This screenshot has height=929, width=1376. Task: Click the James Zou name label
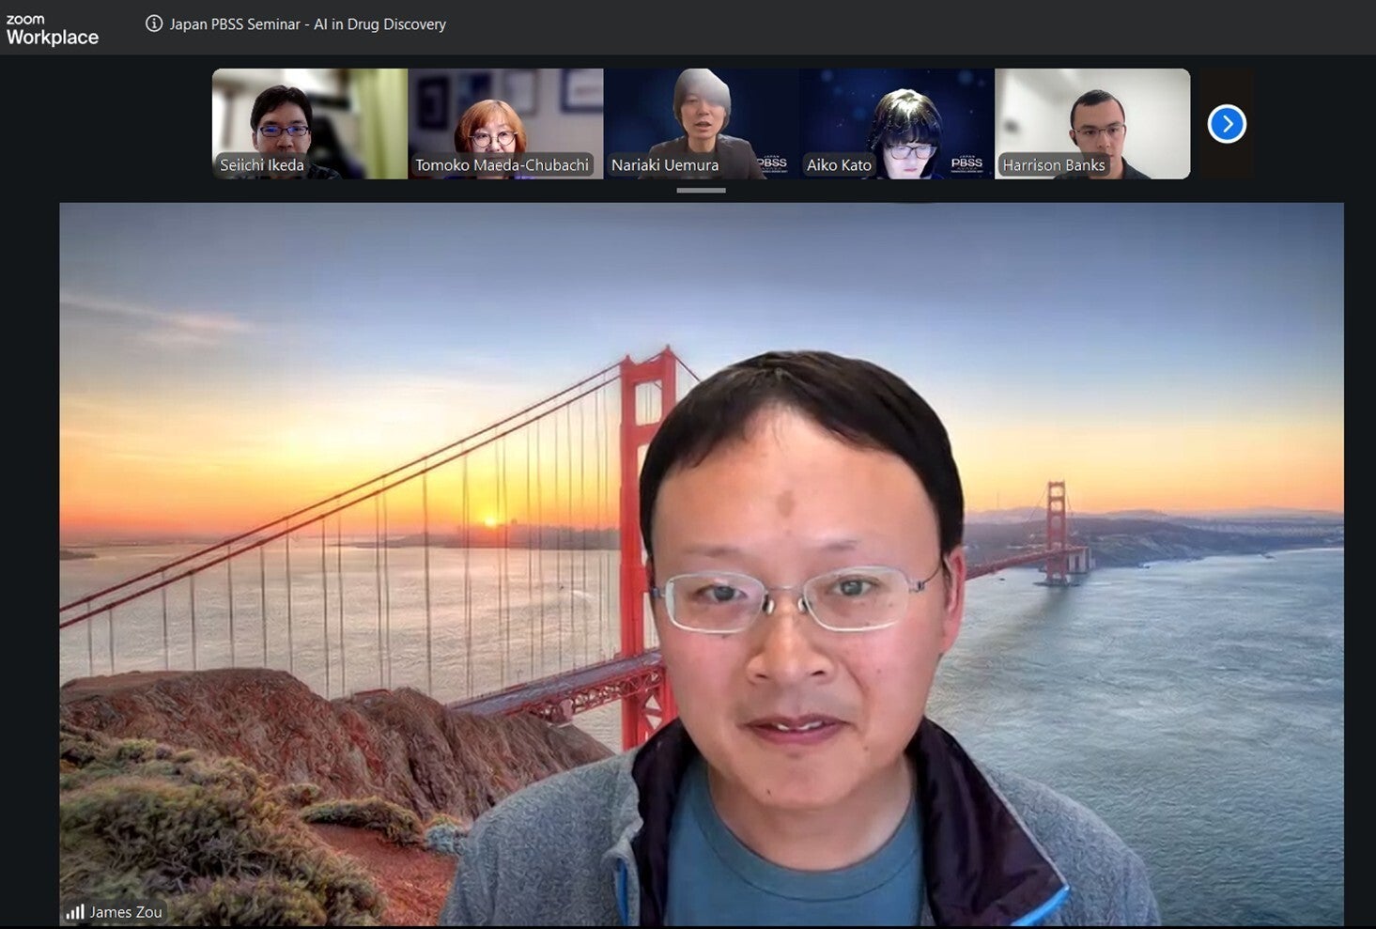(x=126, y=911)
